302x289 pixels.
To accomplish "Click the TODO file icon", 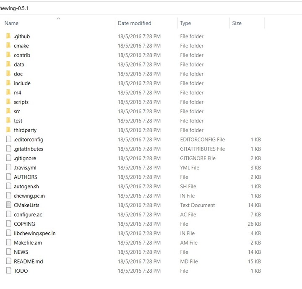I will [x=9, y=271].
